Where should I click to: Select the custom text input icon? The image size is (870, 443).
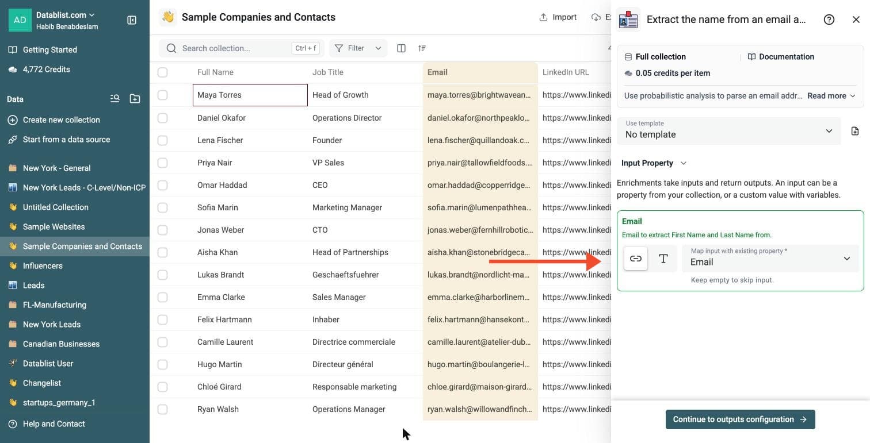(x=663, y=259)
